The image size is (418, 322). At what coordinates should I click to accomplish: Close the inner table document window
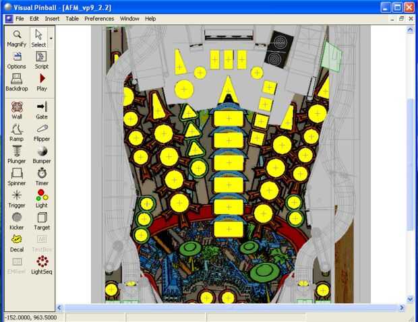pos(411,19)
